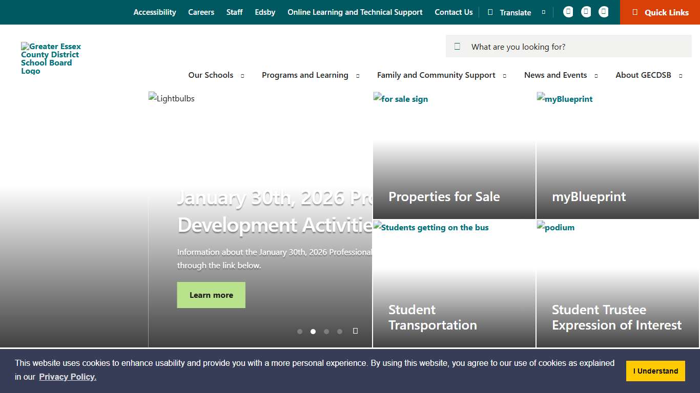700x393 pixels.
Task: Click the yellow I Understand button
Action: coord(655,370)
